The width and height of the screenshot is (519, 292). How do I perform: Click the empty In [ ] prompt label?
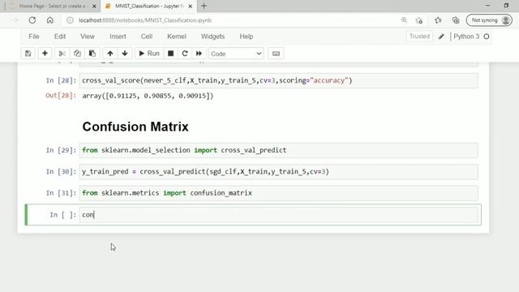[63, 214]
